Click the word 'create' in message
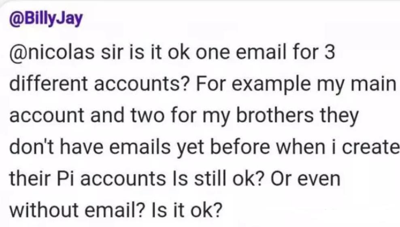The width and height of the screenshot is (400, 227). (x=371, y=147)
